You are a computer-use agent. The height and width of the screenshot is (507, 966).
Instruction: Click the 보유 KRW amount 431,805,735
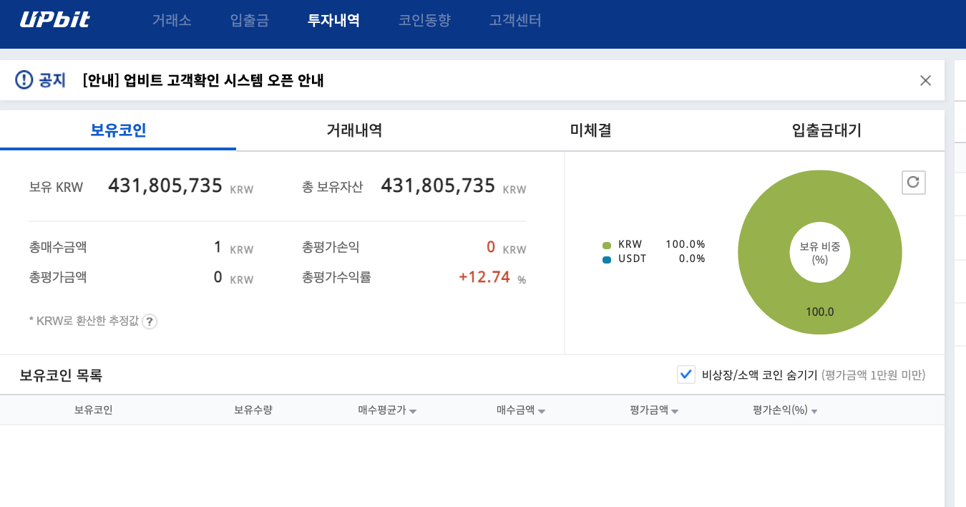coord(165,186)
